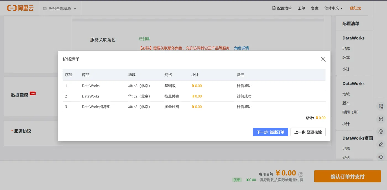
Task: Click the 价格清单 dialog title
Action: (x=71, y=59)
